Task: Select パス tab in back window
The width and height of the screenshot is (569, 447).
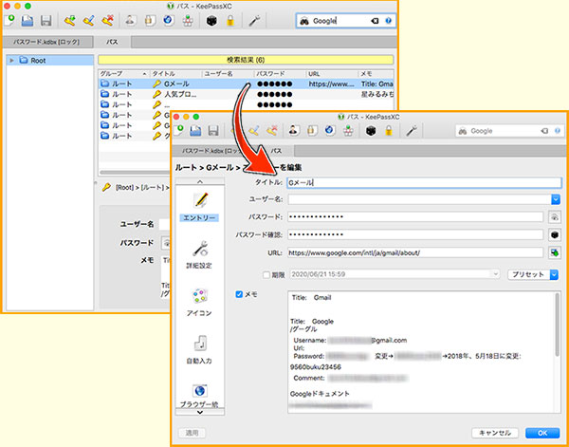Action: tap(112, 42)
